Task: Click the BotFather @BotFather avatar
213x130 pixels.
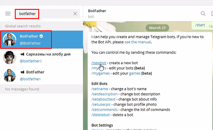Action: tap(10, 40)
